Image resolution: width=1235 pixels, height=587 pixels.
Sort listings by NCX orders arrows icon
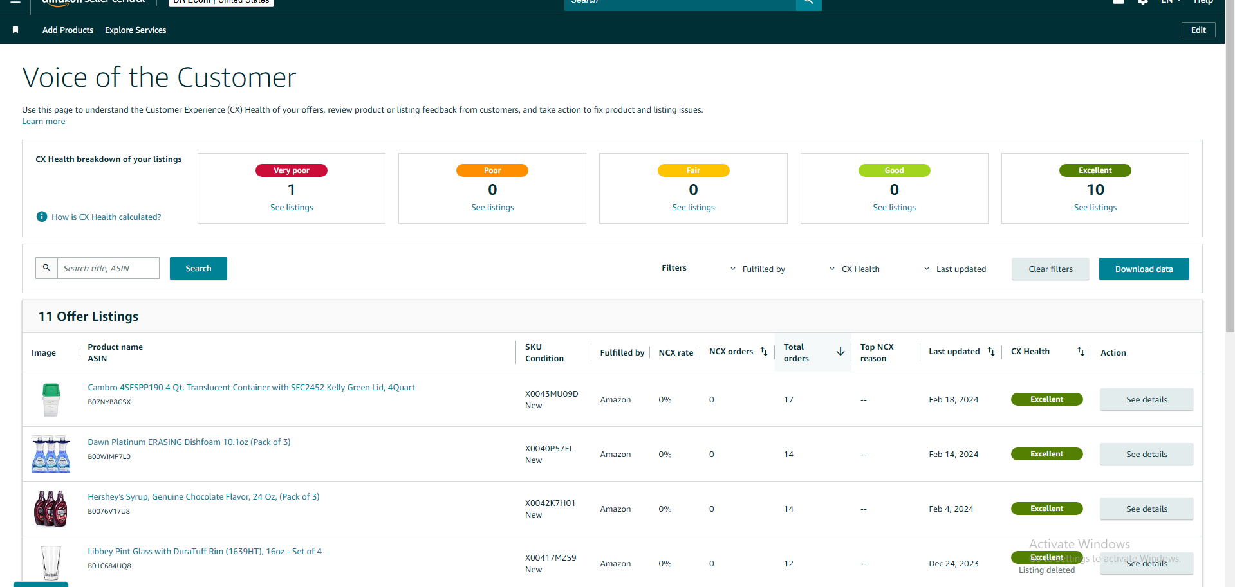coord(764,352)
